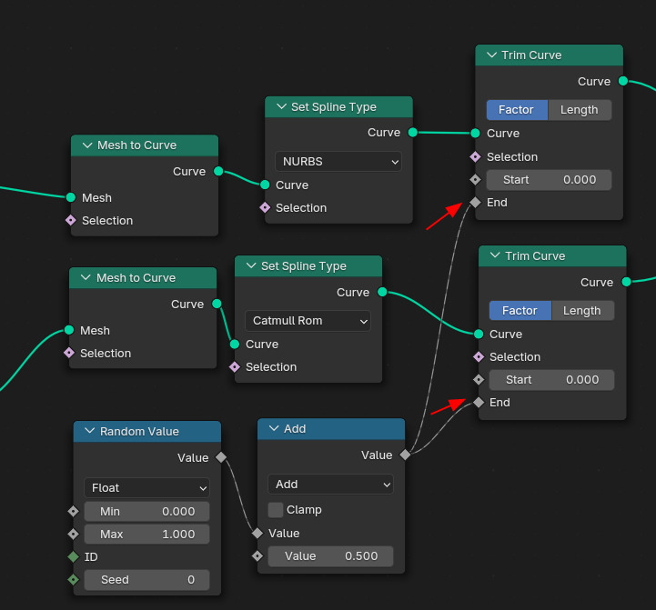Select Factor mode in upper Trim Curve node
656x610 pixels.
[x=517, y=110]
